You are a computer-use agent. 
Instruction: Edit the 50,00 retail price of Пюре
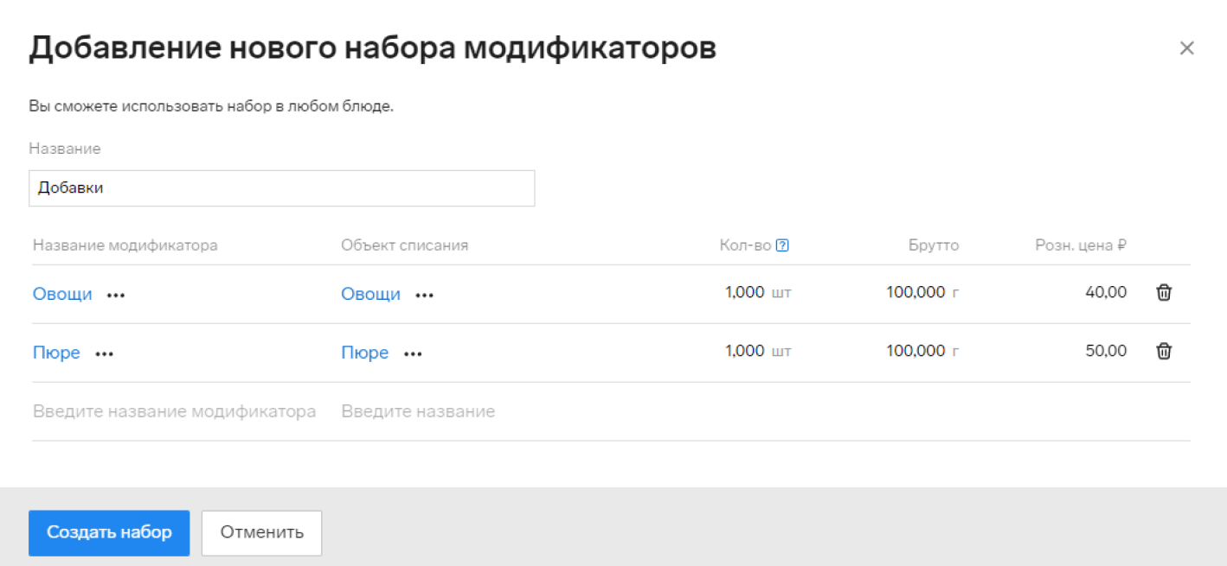(1105, 351)
